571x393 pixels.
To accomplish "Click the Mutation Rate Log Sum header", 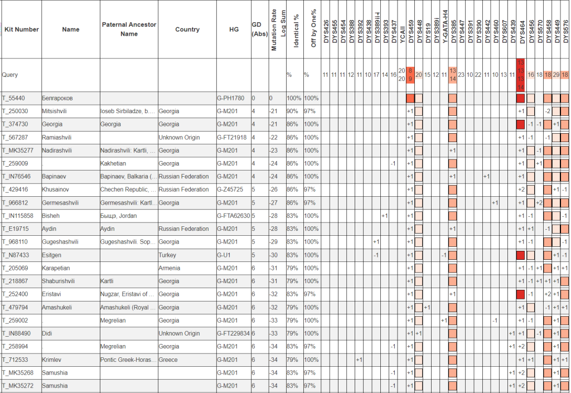I will [279, 30].
